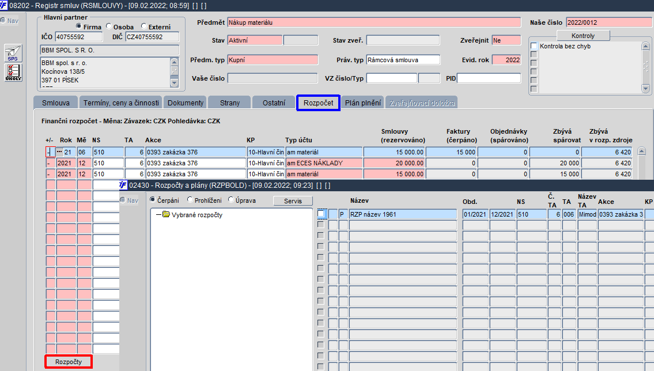Click the DIČ field CZ40755592

click(x=152, y=37)
